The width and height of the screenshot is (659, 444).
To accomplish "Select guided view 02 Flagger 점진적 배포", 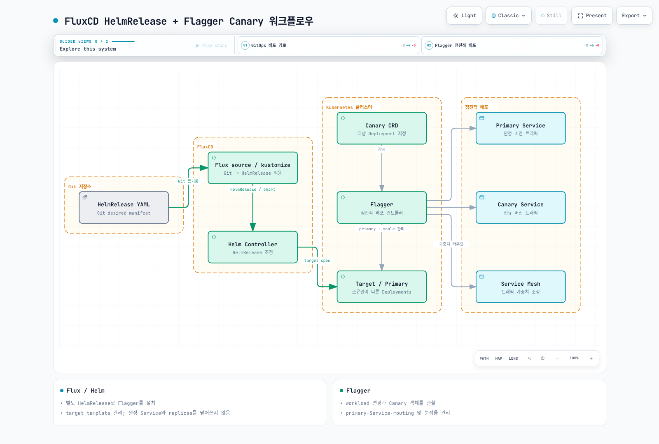I will click(512, 45).
